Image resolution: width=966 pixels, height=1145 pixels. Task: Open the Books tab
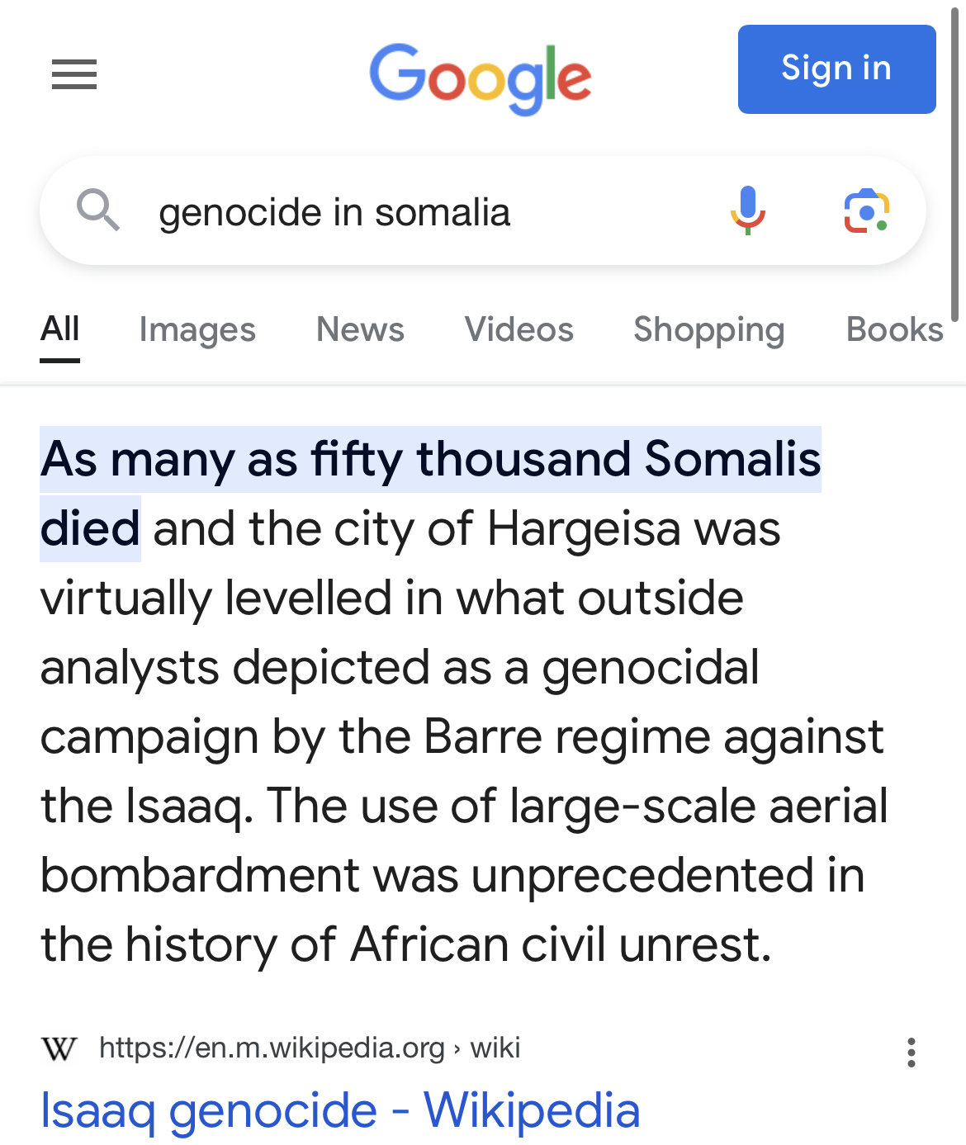pos(894,329)
